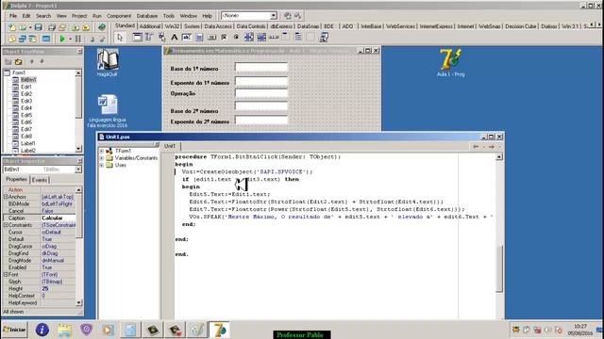The width and height of the screenshot is (604, 339).
Task: Switch to the Data Access palette tab
Action: pyautogui.click(x=218, y=26)
